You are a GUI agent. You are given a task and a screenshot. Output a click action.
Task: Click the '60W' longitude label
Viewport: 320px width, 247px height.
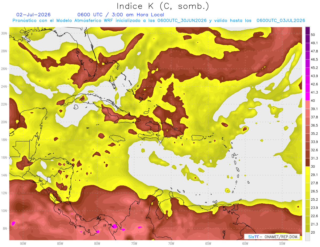[x=245, y=244]
